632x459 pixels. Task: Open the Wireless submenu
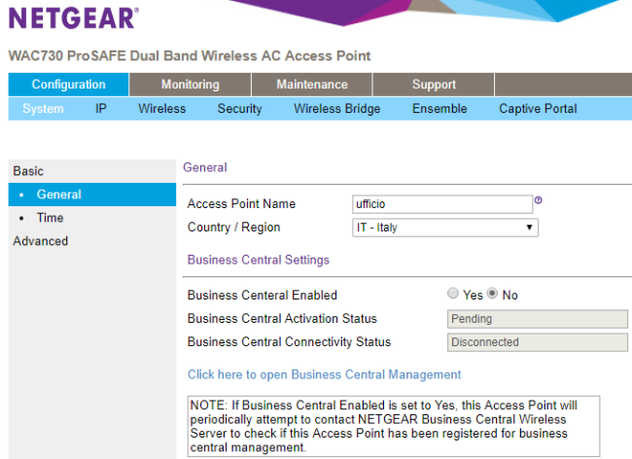[x=162, y=108]
